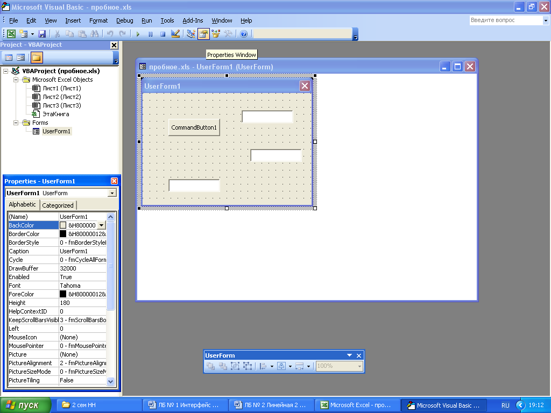
Task: Collapse Microsoft Excel Objects folder
Action: tap(16, 80)
